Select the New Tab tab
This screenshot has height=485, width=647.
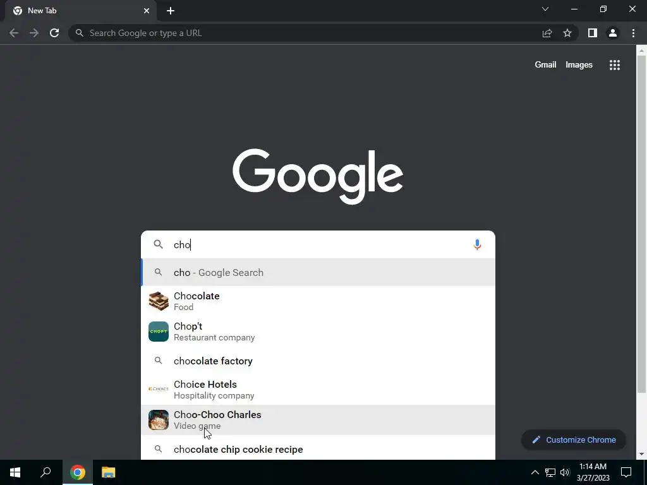tap(81, 11)
